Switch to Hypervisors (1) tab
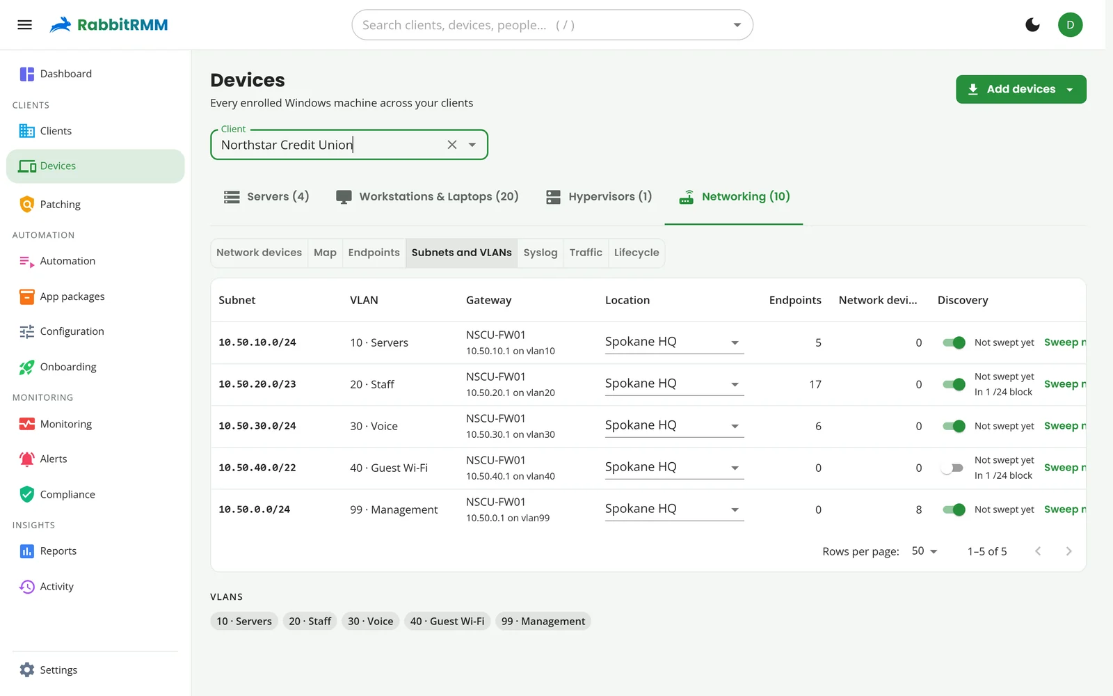The image size is (1113, 696). [x=598, y=197]
